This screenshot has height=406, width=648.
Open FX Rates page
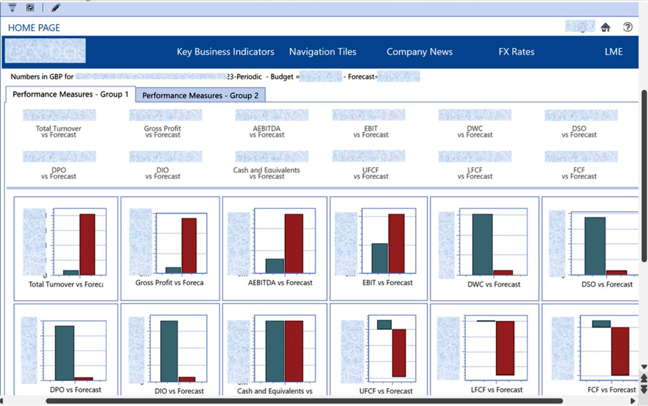516,52
